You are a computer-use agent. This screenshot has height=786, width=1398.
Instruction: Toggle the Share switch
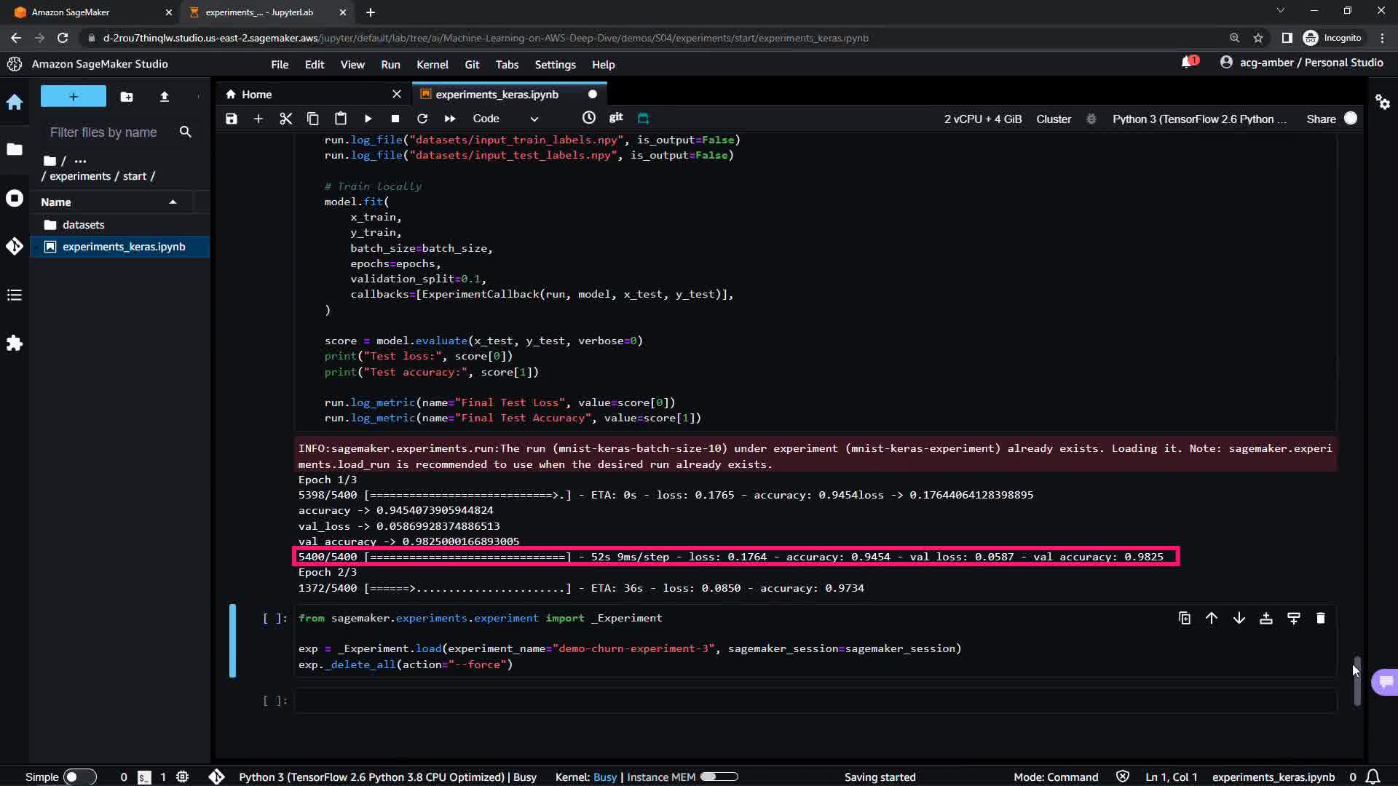click(1351, 119)
